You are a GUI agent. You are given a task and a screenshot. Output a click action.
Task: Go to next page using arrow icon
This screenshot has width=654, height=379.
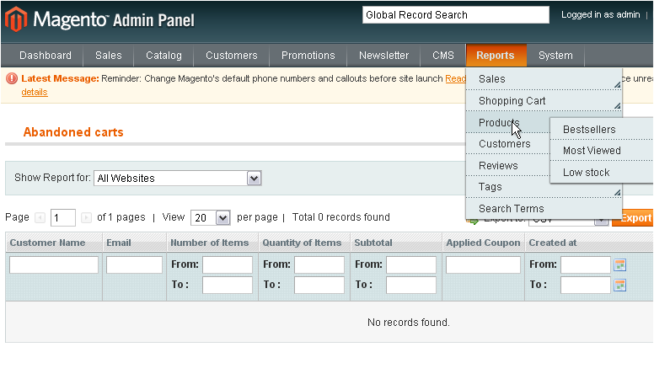[86, 217]
